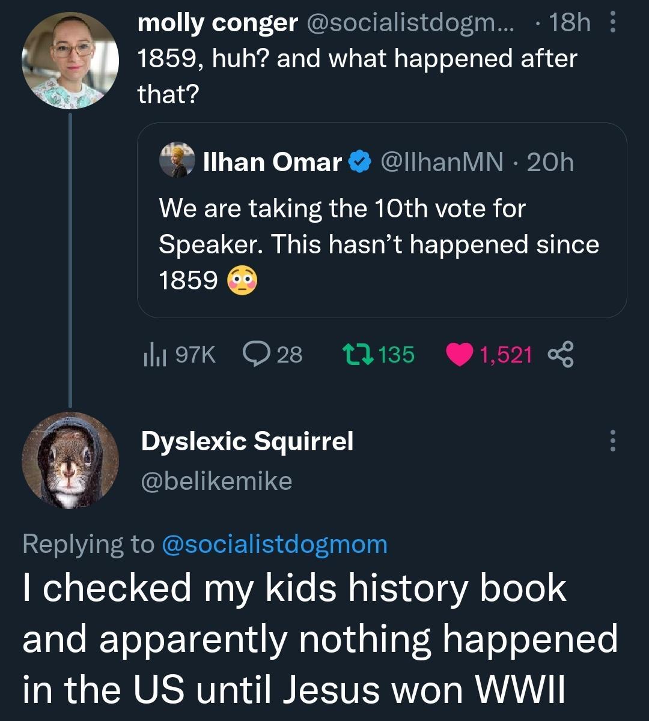The height and width of the screenshot is (721, 649).
Task: Open the molly conger display name
Action: click(218, 23)
